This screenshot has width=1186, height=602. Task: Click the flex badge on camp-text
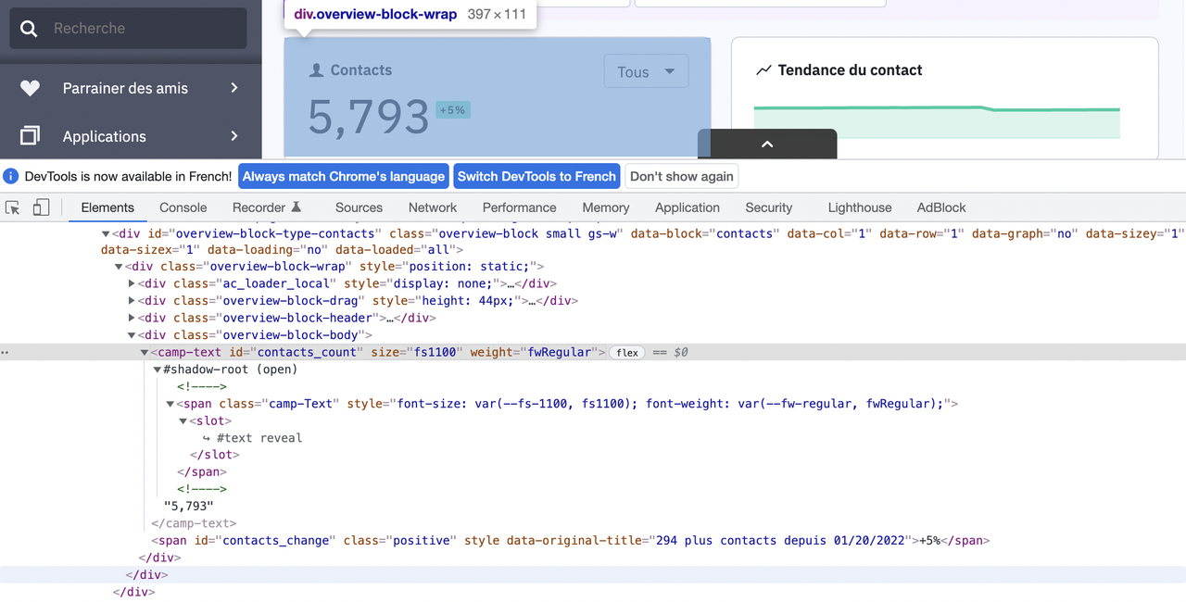point(627,352)
